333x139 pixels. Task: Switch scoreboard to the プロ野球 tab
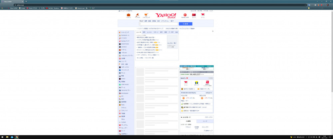(188, 121)
